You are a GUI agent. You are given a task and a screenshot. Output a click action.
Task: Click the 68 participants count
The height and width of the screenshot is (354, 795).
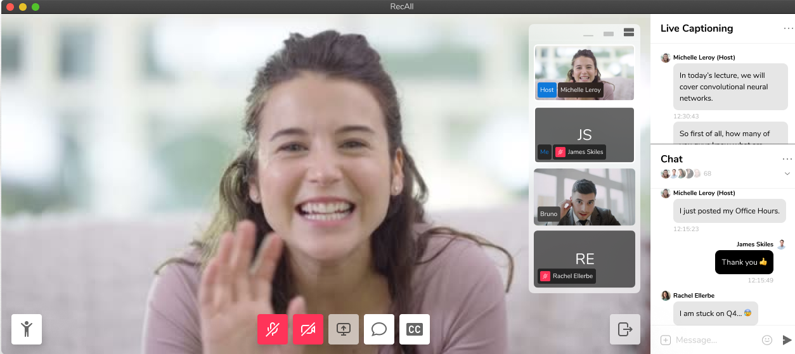click(708, 174)
